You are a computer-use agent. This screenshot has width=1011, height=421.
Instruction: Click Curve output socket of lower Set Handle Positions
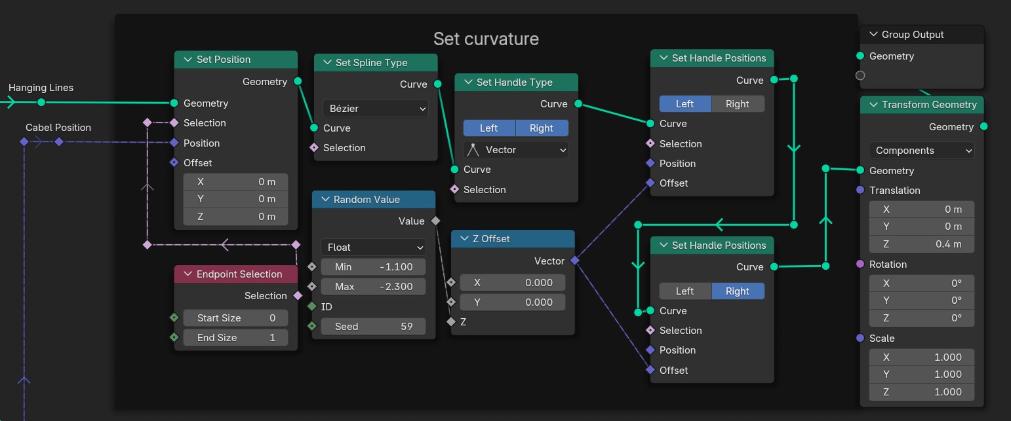[774, 266]
